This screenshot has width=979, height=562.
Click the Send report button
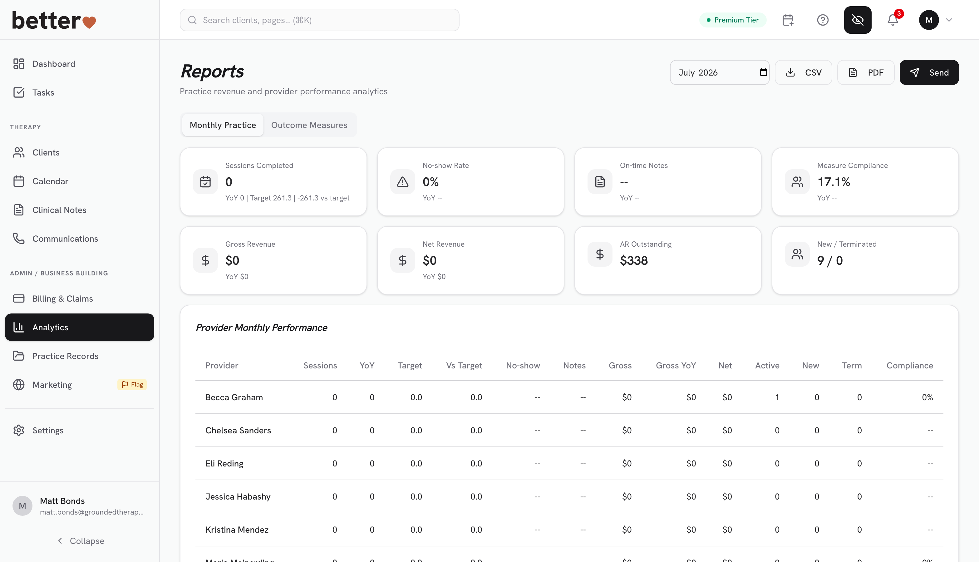coord(929,72)
